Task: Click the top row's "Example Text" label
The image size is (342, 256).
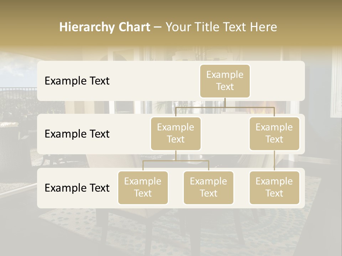Action: (77, 81)
